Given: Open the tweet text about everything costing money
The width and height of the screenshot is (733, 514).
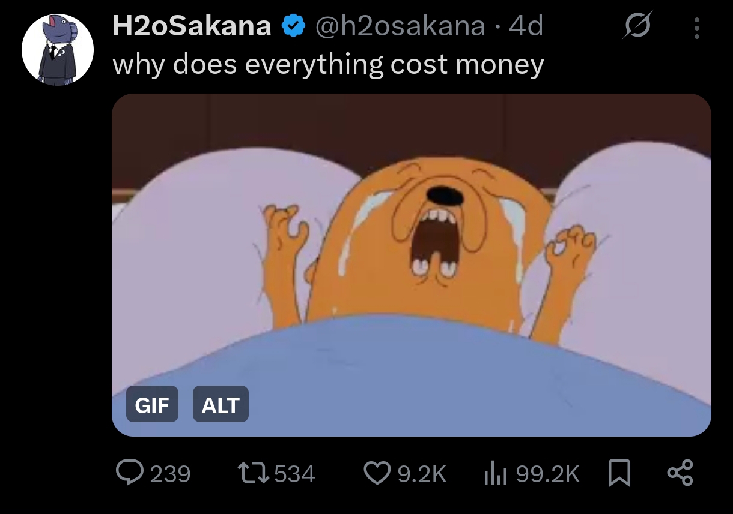Looking at the screenshot, I should click(328, 64).
